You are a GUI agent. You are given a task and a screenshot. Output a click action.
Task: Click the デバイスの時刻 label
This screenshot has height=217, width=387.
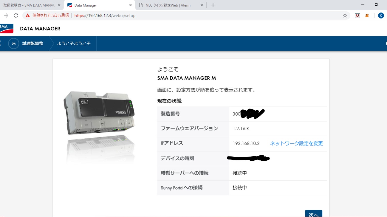(177, 158)
